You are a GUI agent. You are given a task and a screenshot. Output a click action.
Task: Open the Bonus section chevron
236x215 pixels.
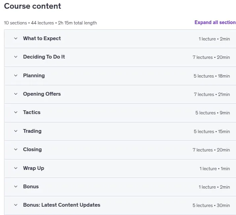point(16,187)
